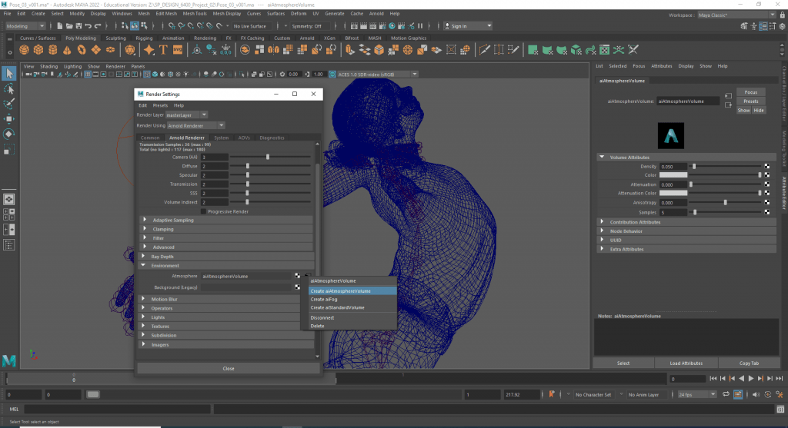Click the SVG tool shelf icon
This screenshot has height=428, width=788.
[177, 50]
